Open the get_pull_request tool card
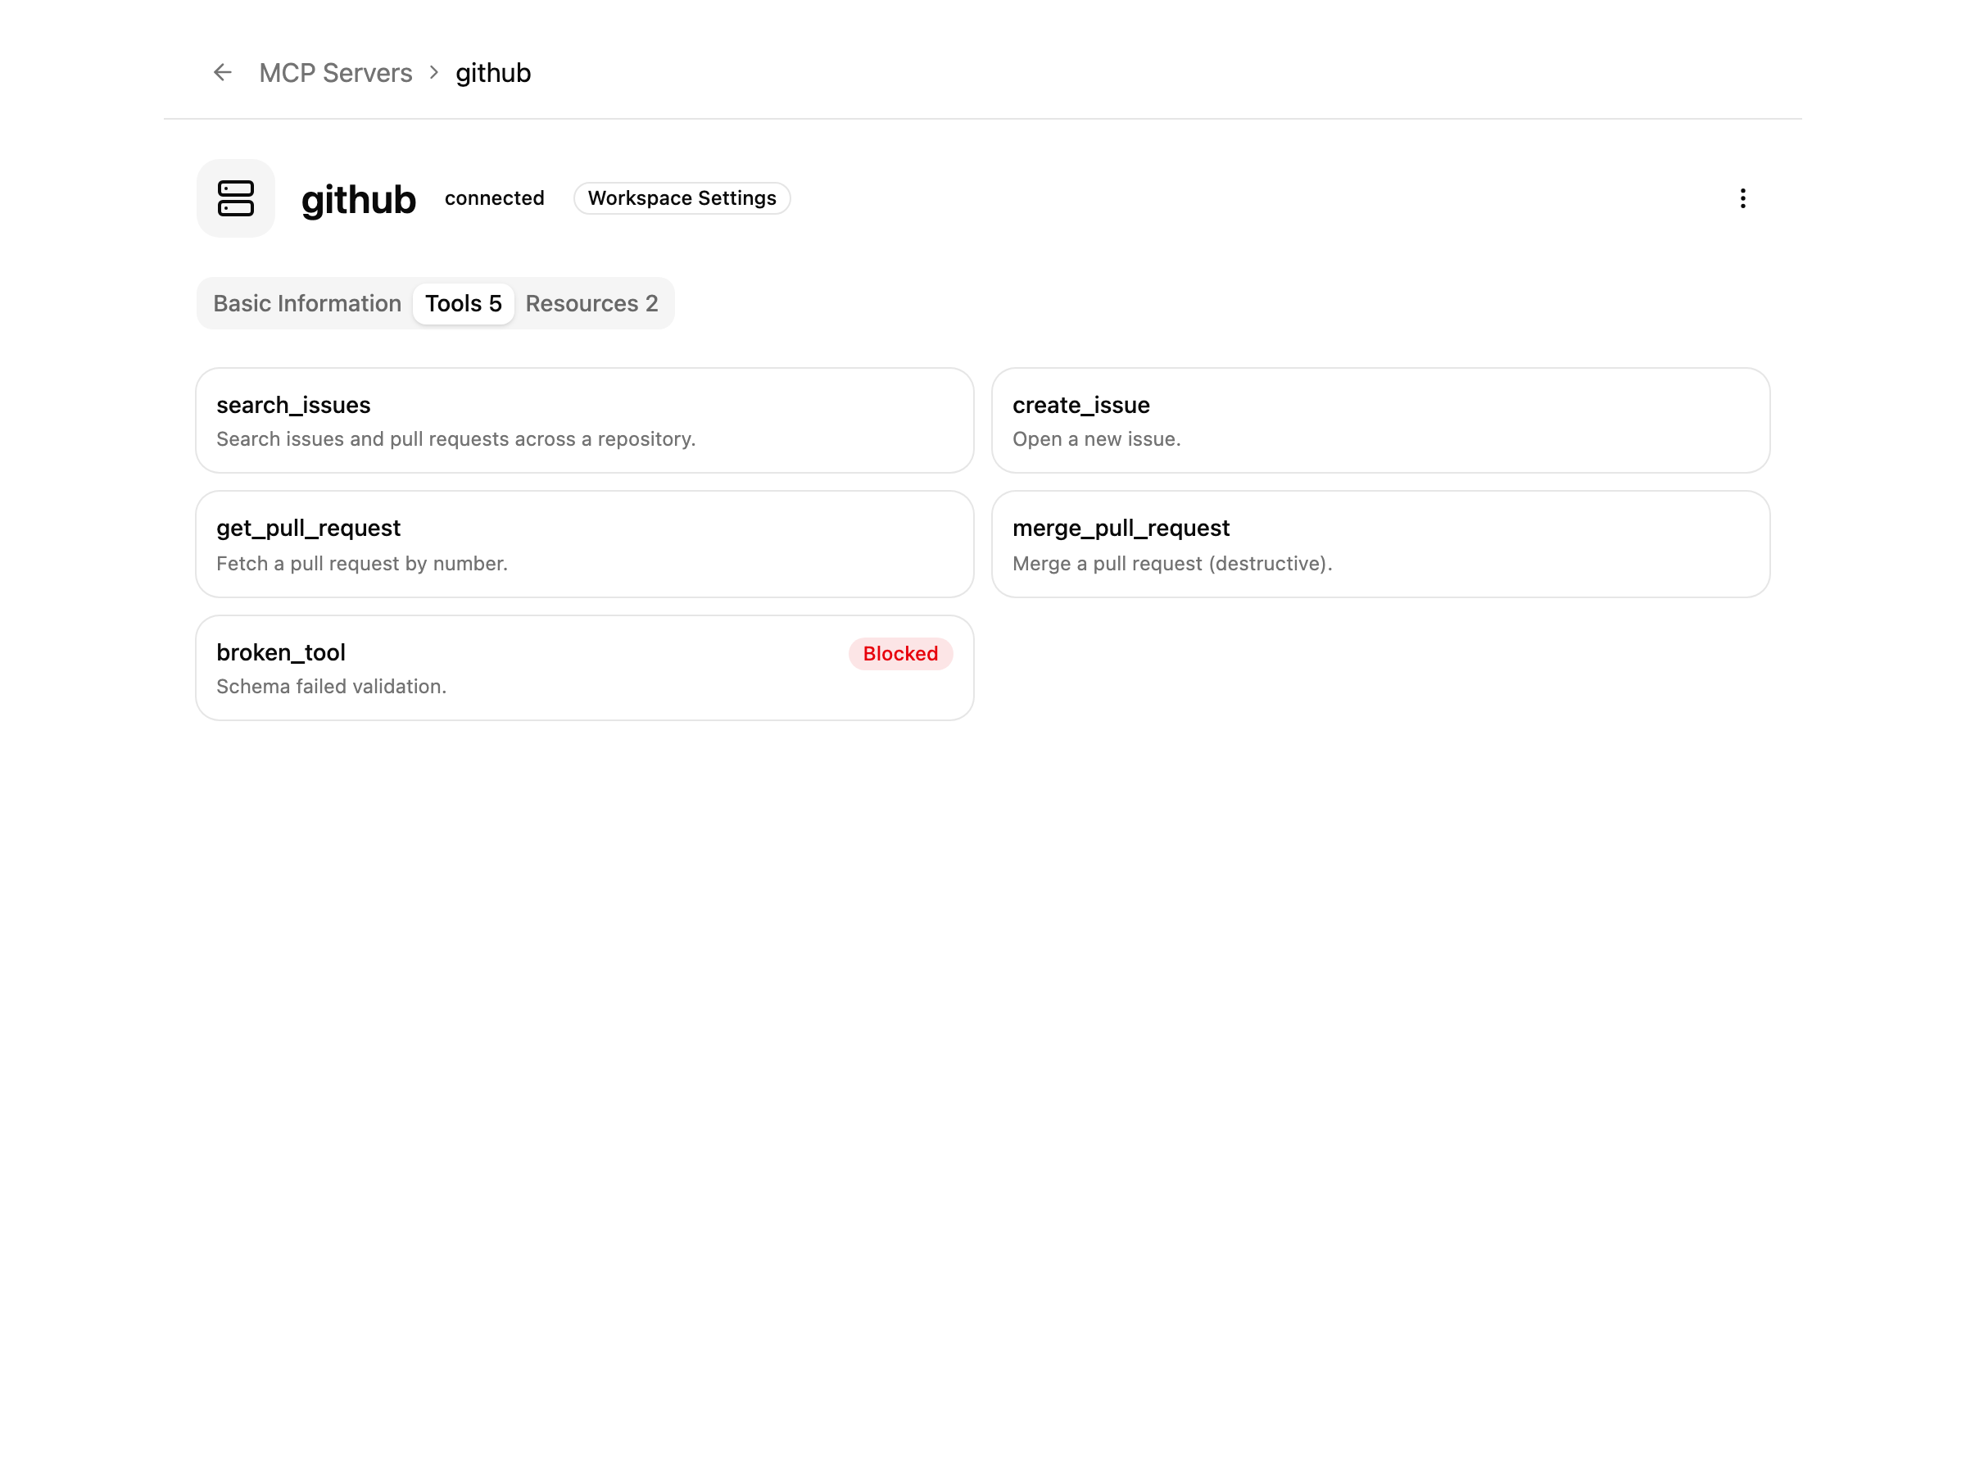 [585, 544]
